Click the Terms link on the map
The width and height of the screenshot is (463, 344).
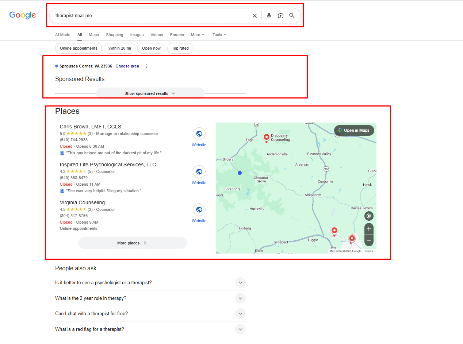pyautogui.click(x=369, y=251)
